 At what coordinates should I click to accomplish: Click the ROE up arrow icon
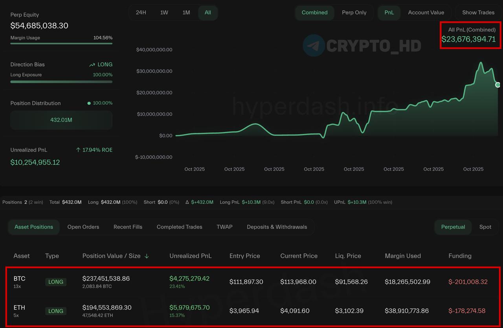78,150
